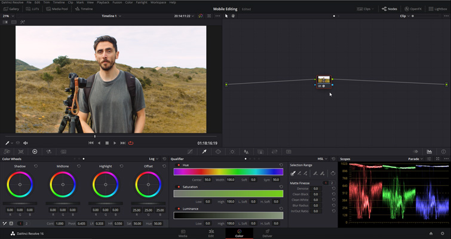The height and width of the screenshot is (239, 451).
Task: Click the Loop playback icon
Action: click(x=131, y=143)
